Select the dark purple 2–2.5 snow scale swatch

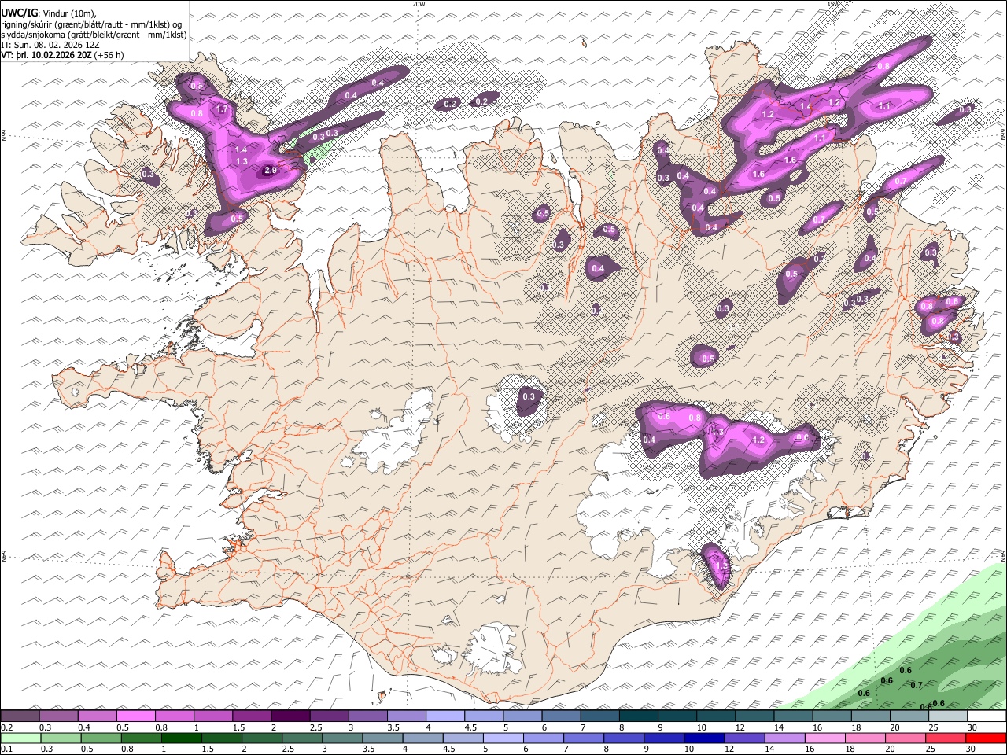tap(290, 716)
